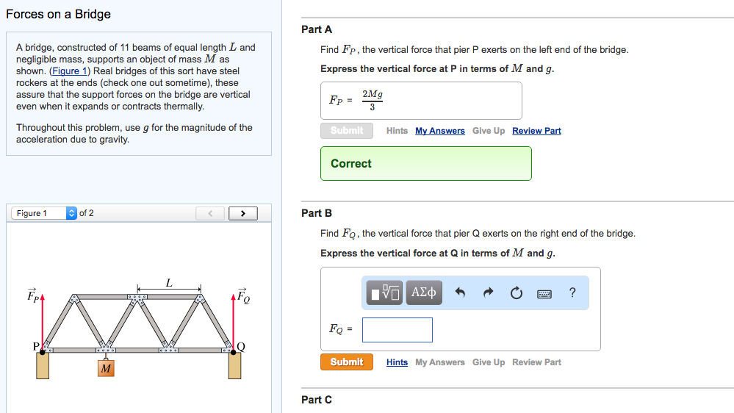734x413 pixels.
Task: Click the Part A answer field showing 2Mg/3
Action: [x=420, y=101]
